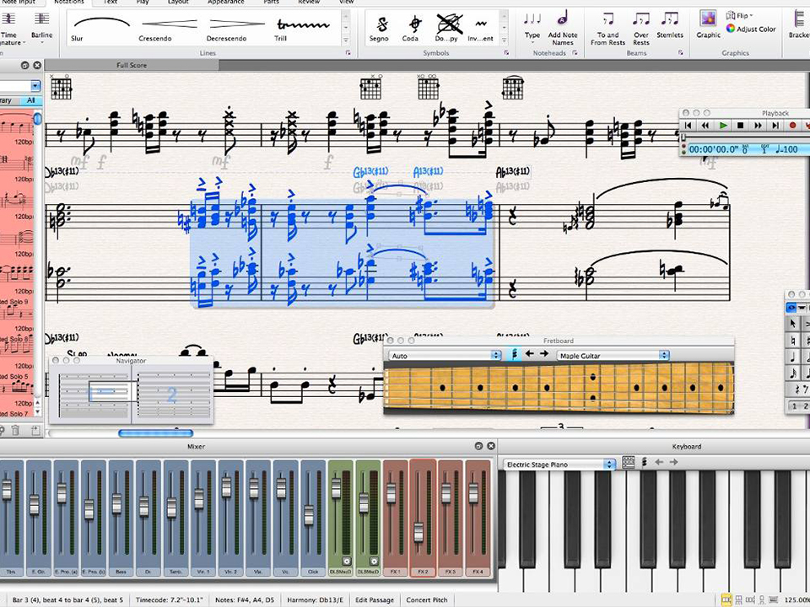Toggle QWERTY input icon in Keyboard window

click(628, 463)
